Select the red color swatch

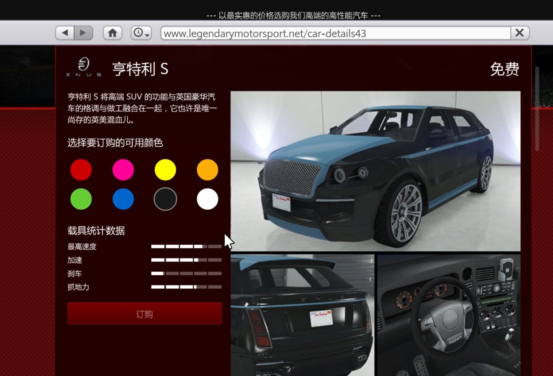[x=81, y=170]
